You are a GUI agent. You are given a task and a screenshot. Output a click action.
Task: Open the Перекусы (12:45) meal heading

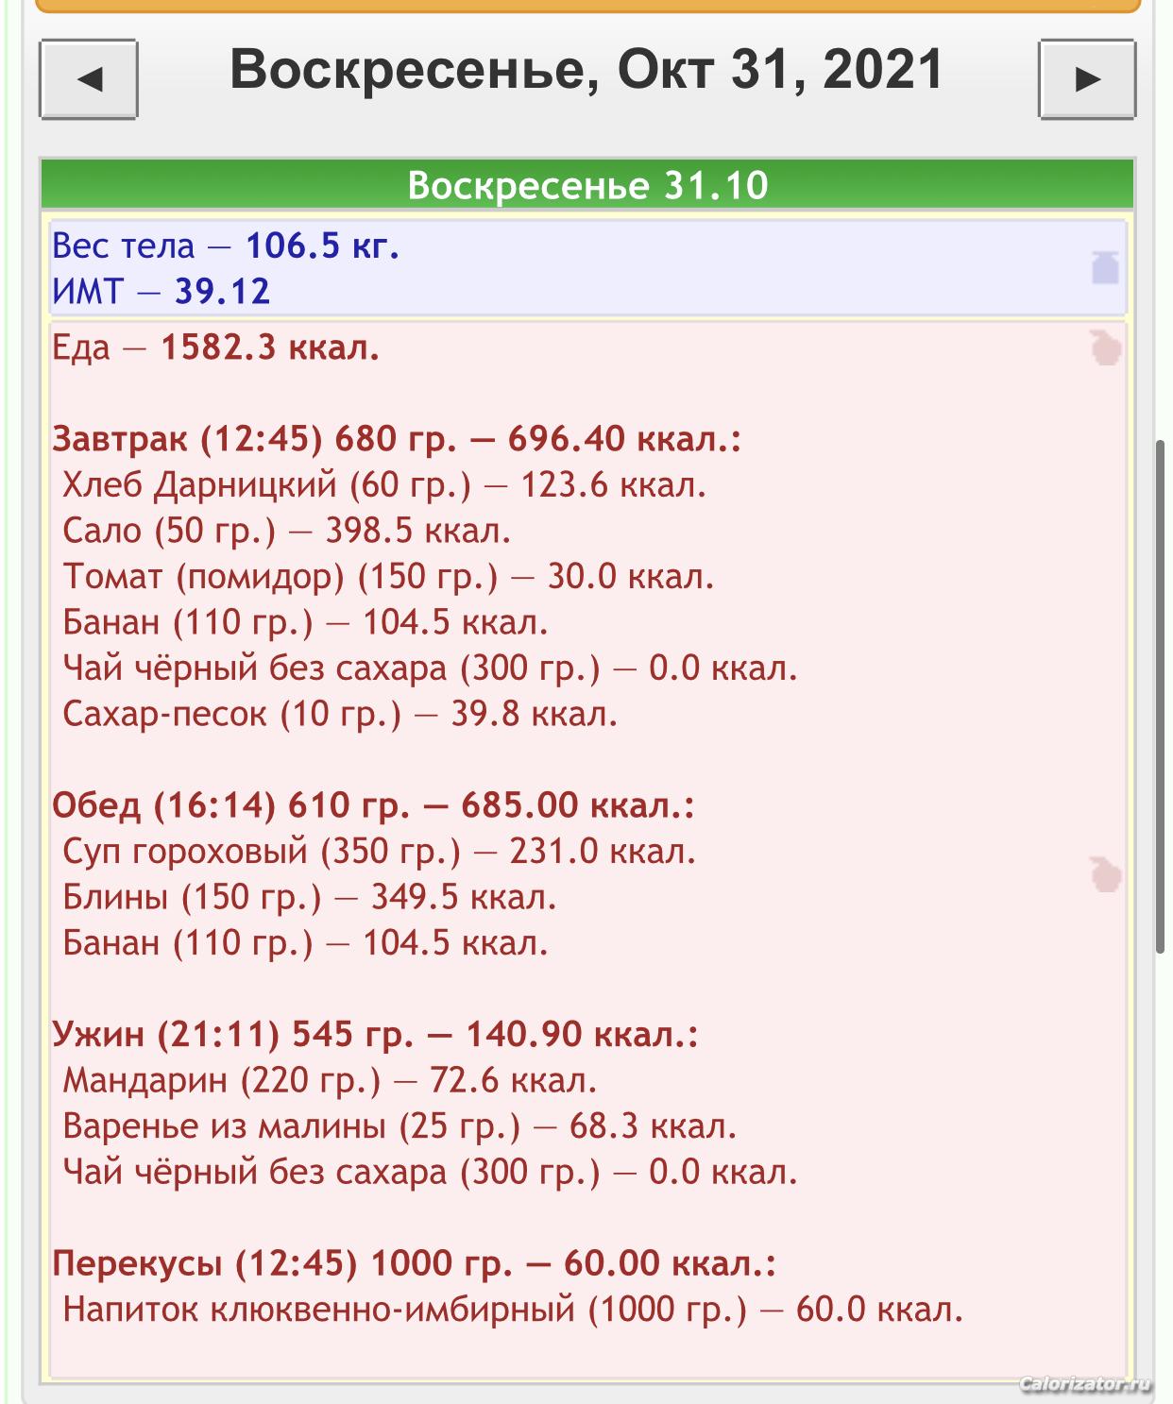pos(414,1263)
